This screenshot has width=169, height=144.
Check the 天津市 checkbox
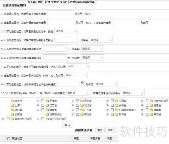[x=43, y=101]
